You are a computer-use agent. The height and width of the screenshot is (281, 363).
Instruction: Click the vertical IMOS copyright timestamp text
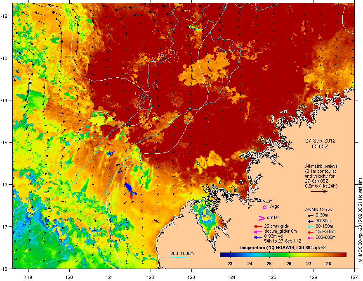tap(360, 220)
